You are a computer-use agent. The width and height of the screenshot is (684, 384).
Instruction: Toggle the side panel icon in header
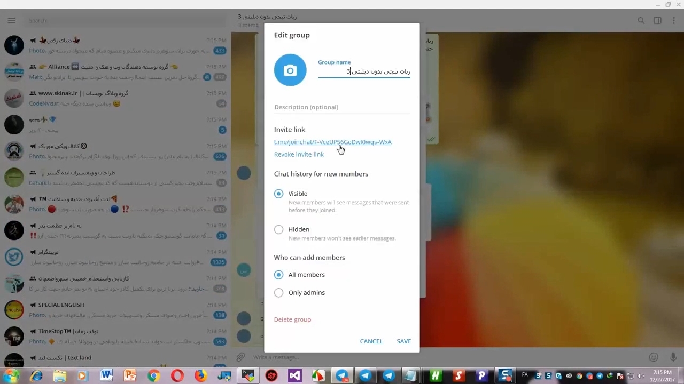pos(657,21)
